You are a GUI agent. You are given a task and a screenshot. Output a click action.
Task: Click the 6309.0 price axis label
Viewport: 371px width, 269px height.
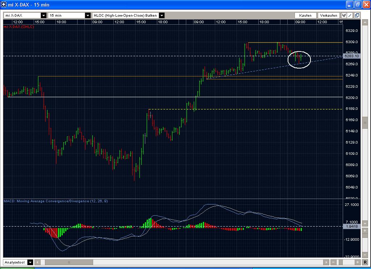(x=351, y=42)
